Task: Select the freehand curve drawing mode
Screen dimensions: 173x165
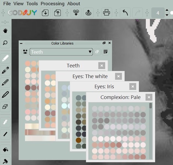Action: click(x=5, y=122)
